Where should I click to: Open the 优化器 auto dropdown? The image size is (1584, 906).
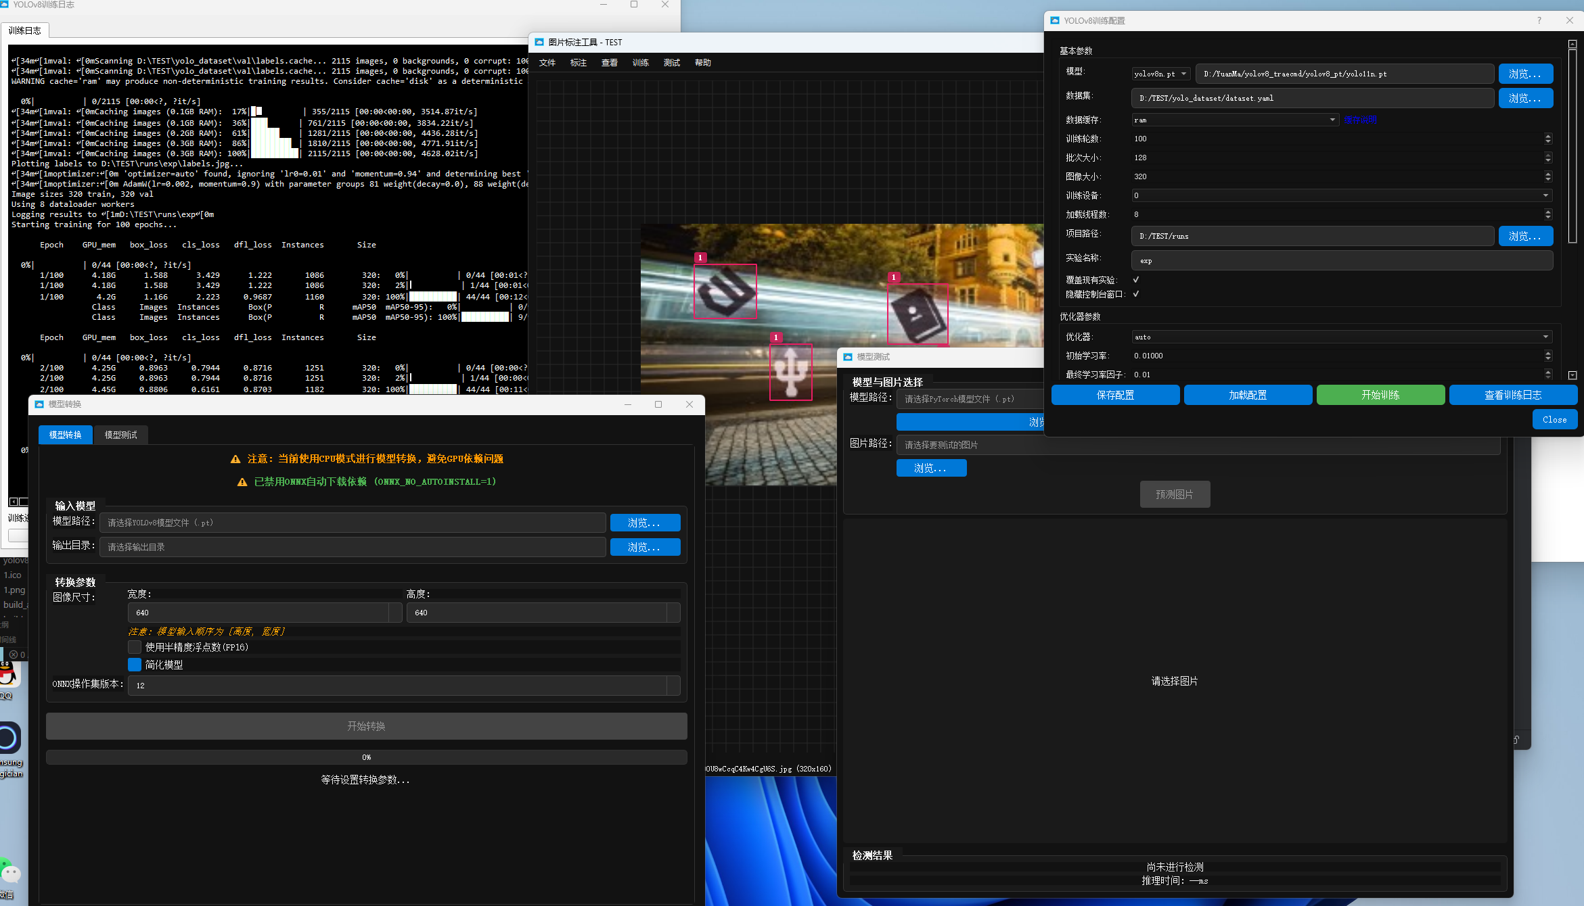point(1341,337)
